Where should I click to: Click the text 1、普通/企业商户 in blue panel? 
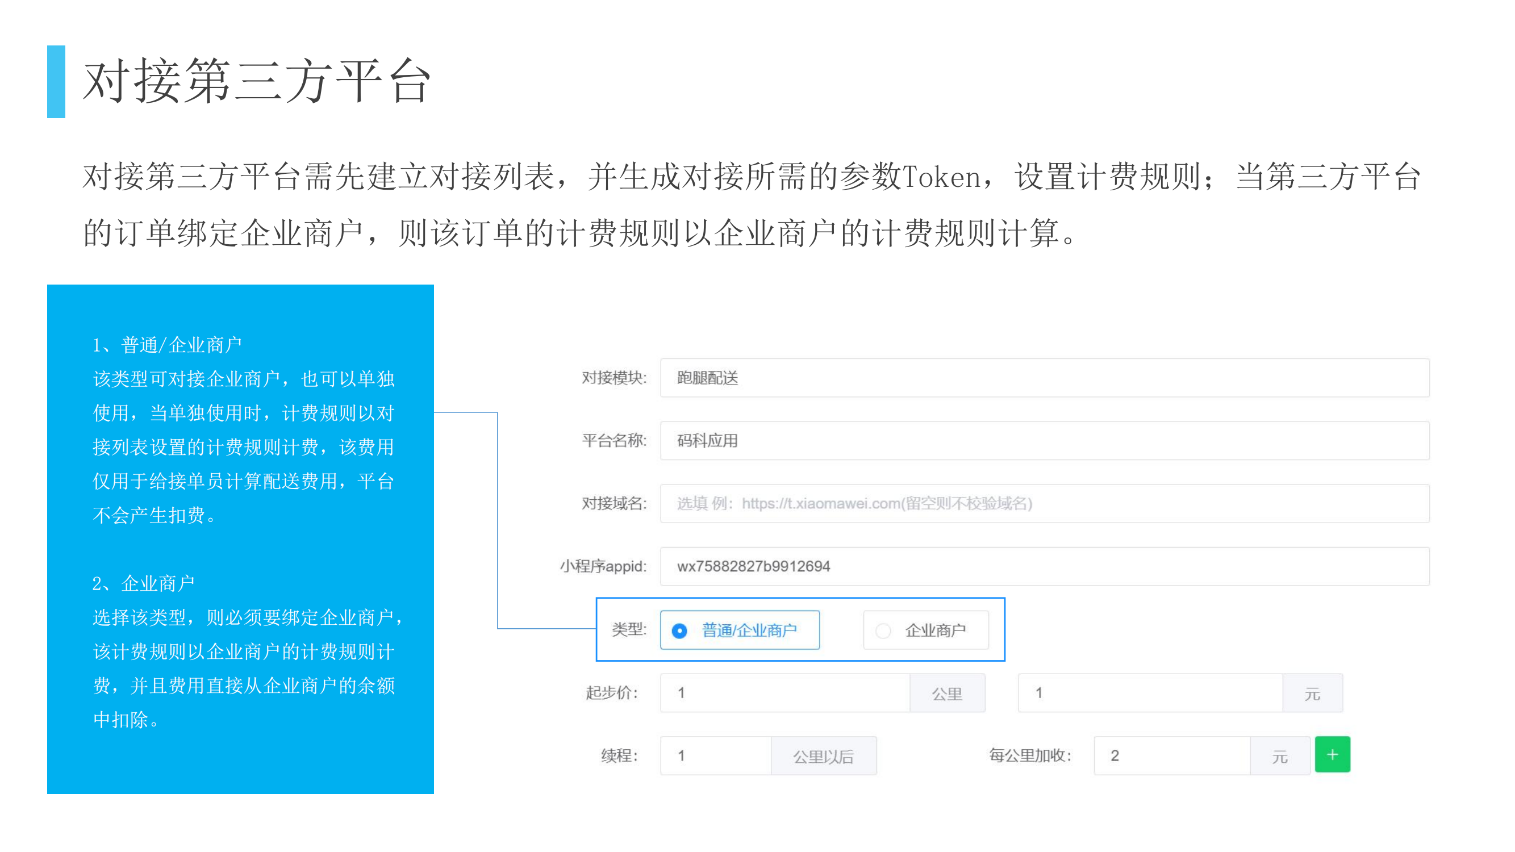(167, 345)
